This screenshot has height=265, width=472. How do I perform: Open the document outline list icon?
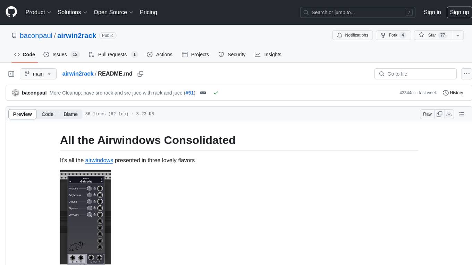[x=461, y=114]
